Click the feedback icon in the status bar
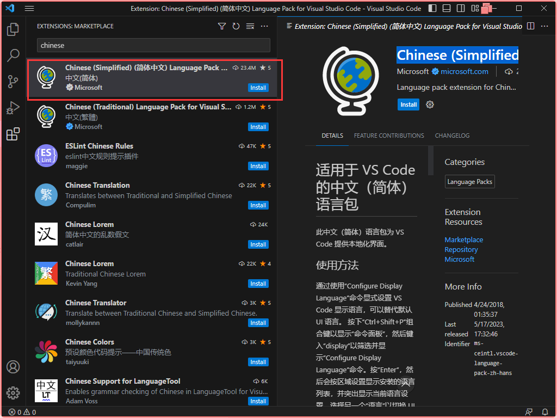Screen dimensions: 557x418 coord(529,412)
